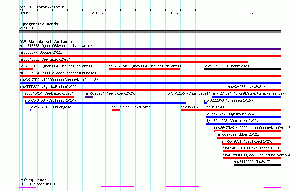Click the 28200k ruler position

(247, 13)
